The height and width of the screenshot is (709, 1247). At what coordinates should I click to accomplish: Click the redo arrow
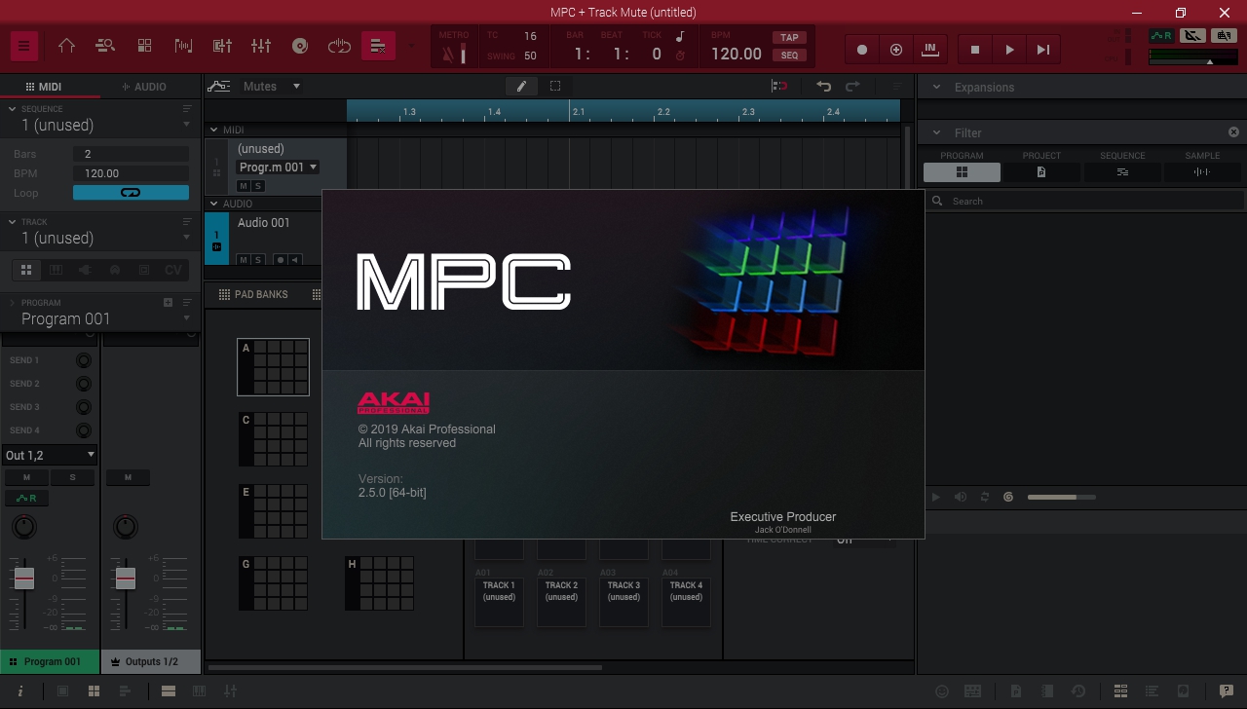852,86
